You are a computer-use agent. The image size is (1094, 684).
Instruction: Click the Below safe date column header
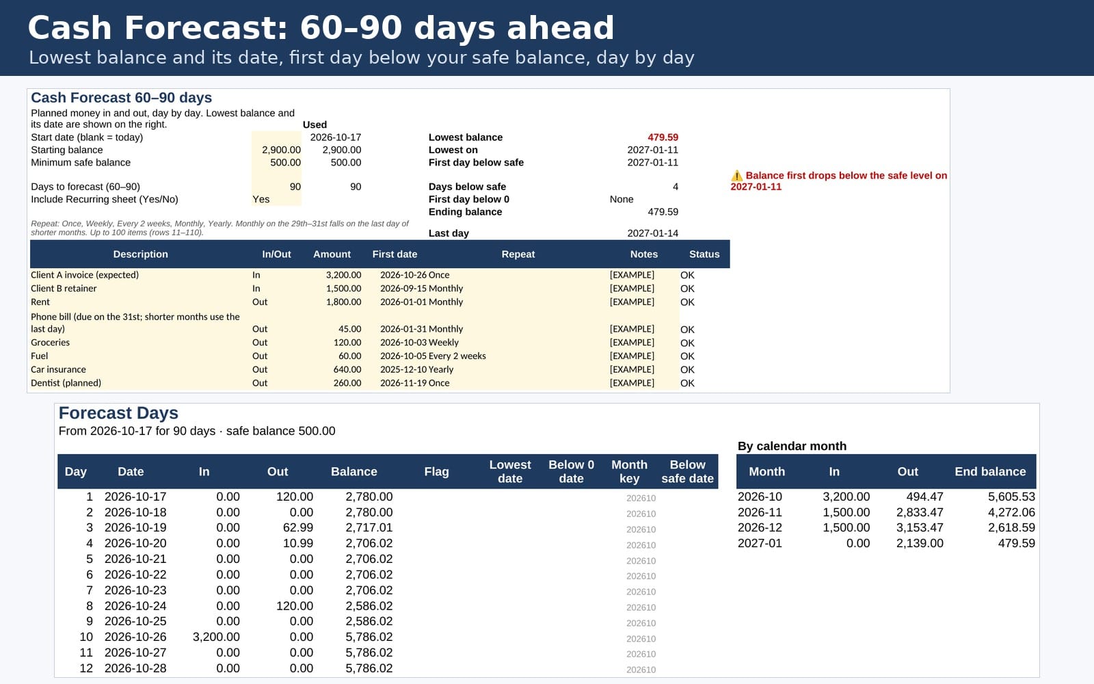pyautogui.click(x=687, y=472)
